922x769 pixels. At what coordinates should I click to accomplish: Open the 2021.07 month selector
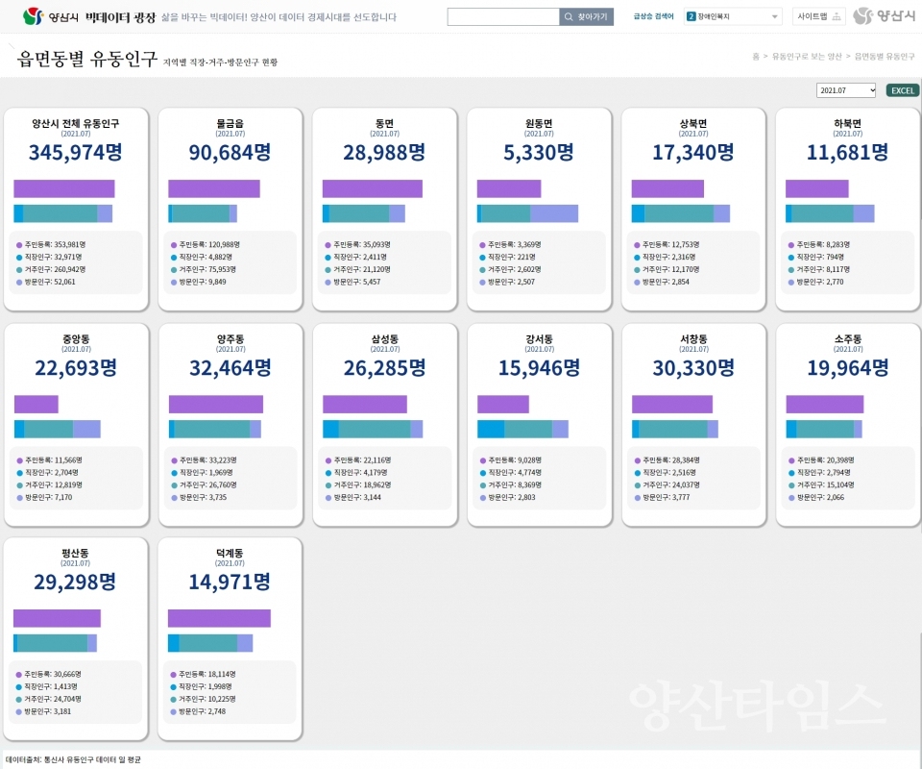(x=846, y=90)
